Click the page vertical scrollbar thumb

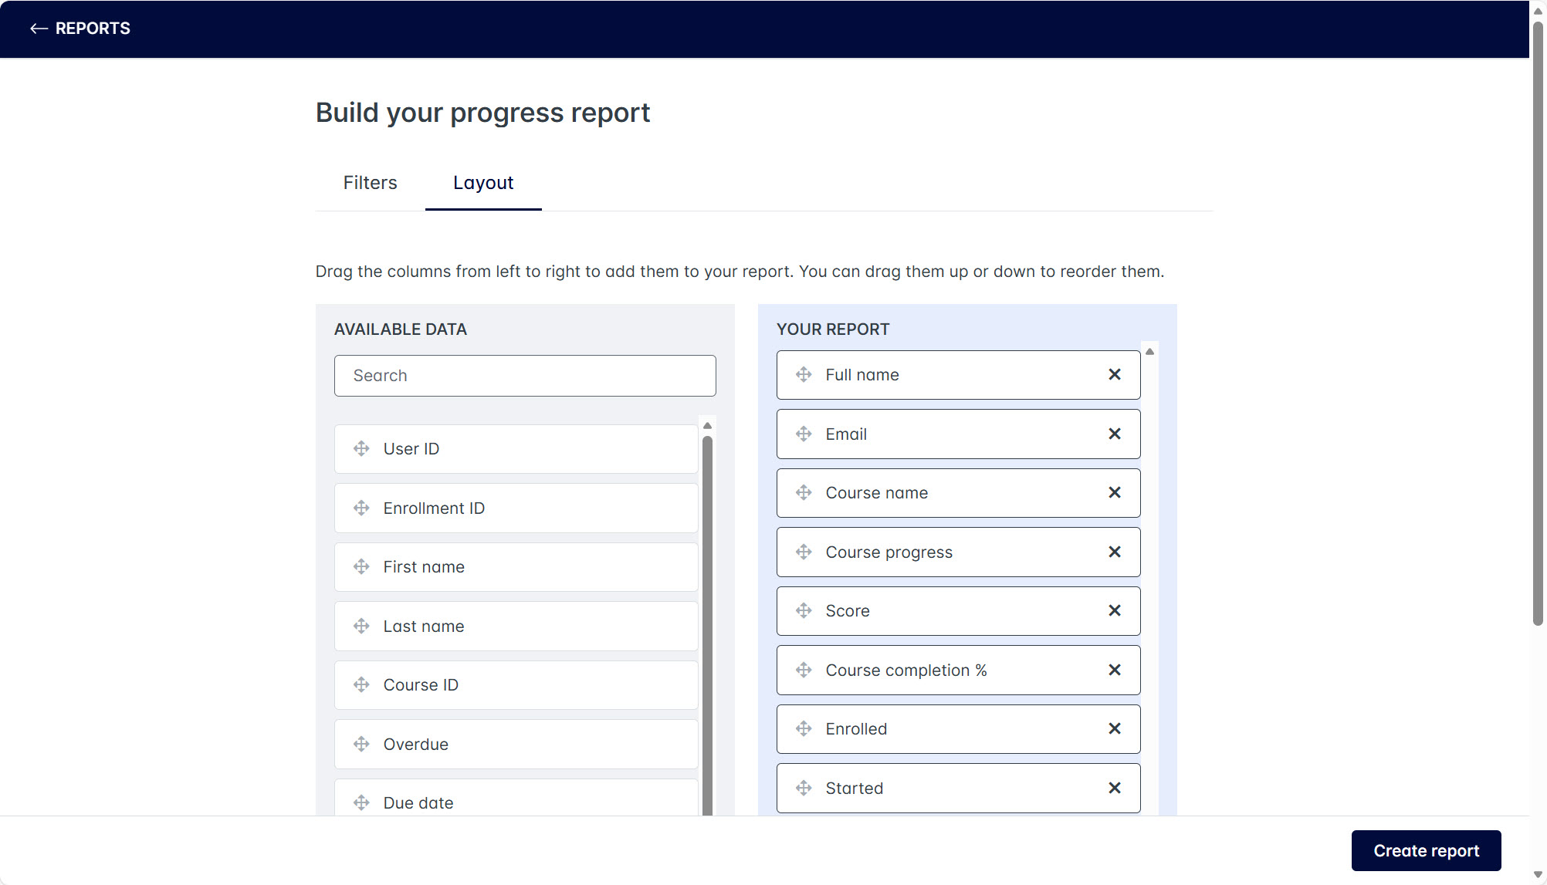tap(1538, 324)
